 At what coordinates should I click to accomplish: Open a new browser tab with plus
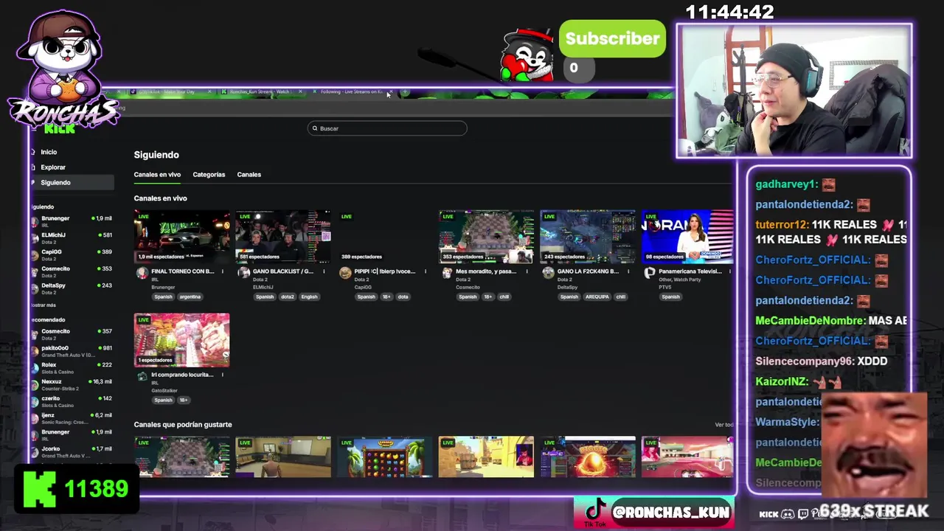pyautogui.click(x=405, y=92)
